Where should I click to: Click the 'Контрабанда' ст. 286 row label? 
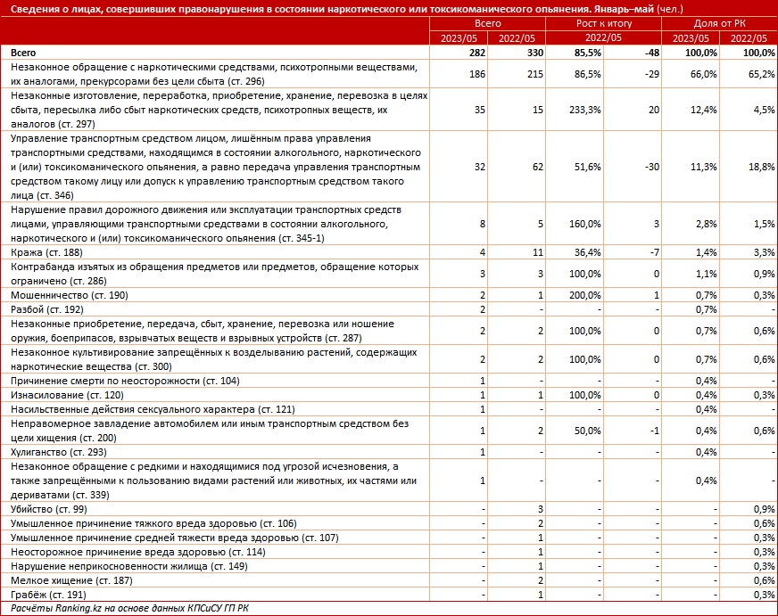[215, 274]
